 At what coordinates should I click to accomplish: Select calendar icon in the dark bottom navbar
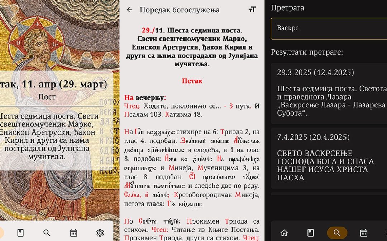(x=364, y=233)
